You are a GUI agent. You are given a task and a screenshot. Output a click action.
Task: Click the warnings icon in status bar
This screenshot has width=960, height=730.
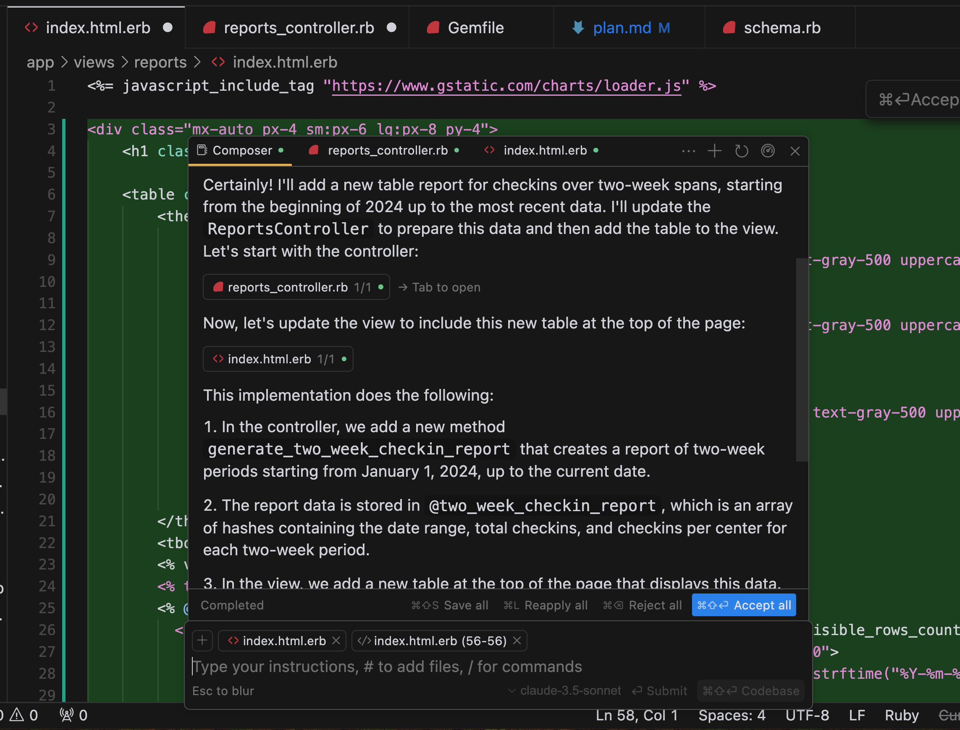[x=17, y=715]
